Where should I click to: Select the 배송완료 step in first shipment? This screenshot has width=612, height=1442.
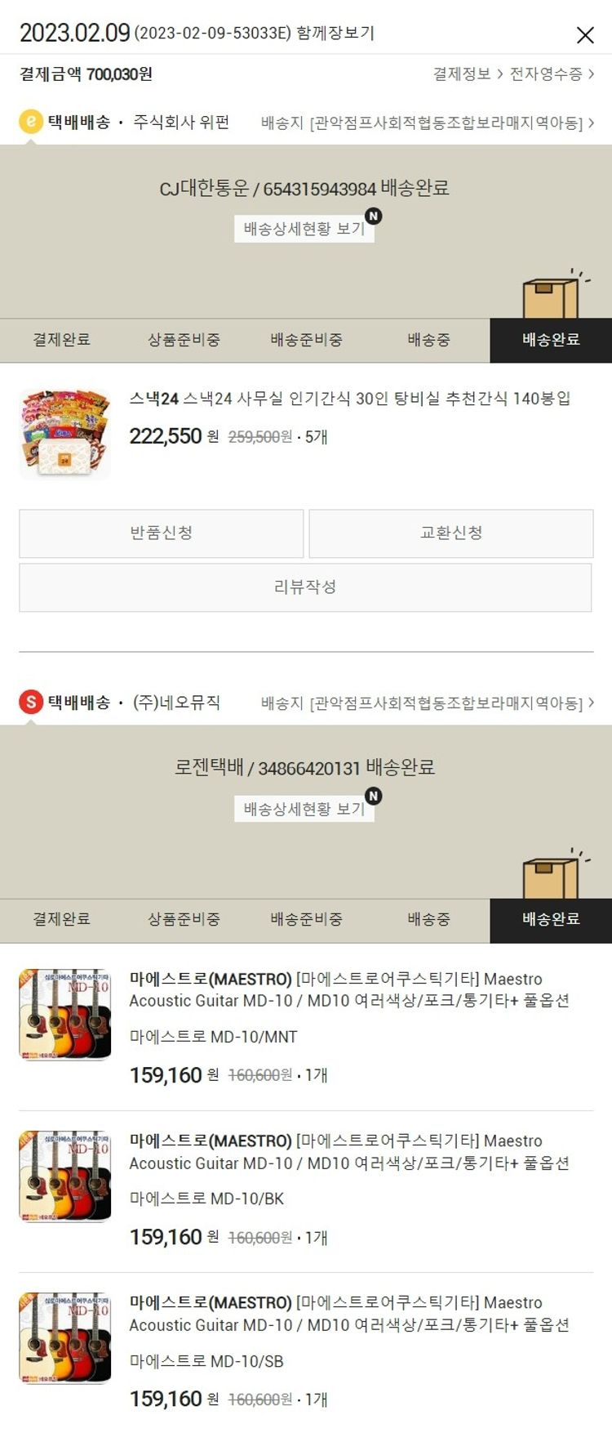point(551,341)
